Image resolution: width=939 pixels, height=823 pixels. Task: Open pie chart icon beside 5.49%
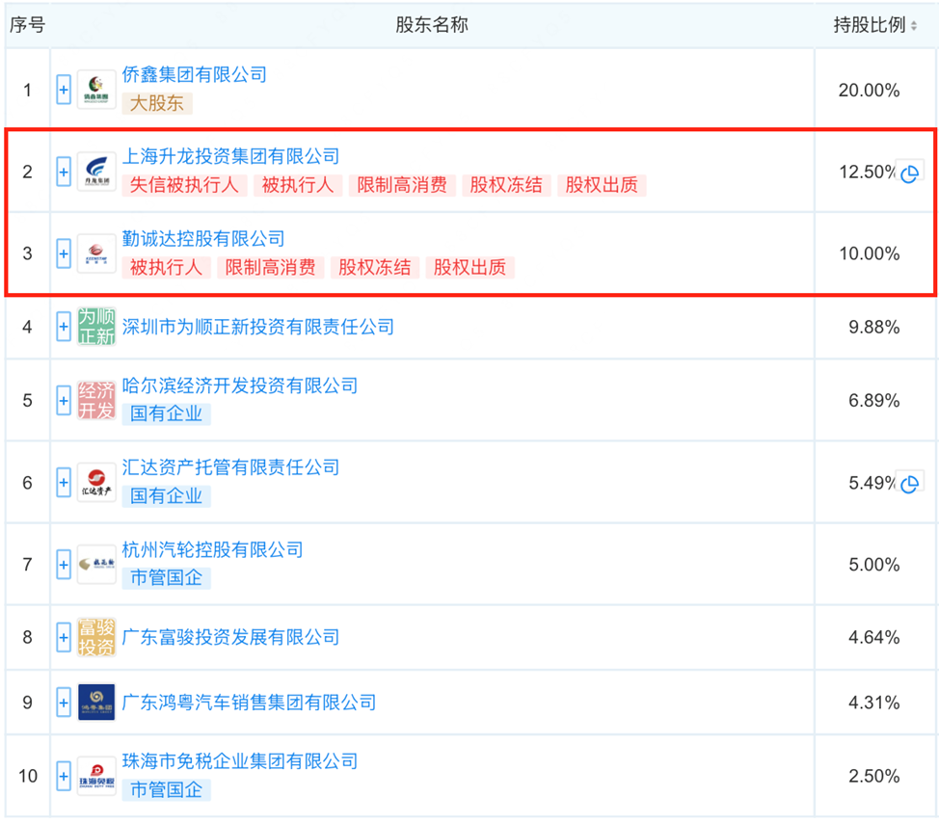[909, 485]
